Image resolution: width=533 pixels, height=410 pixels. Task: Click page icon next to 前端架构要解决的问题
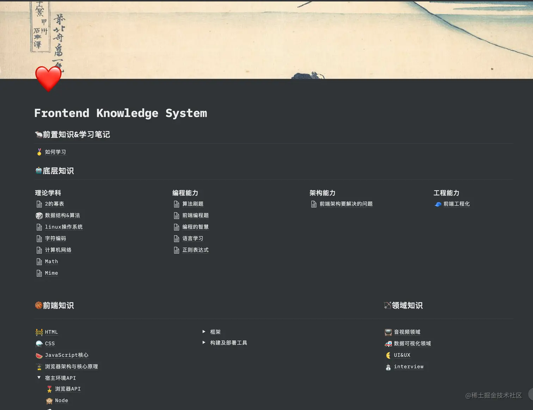point(314,204)
